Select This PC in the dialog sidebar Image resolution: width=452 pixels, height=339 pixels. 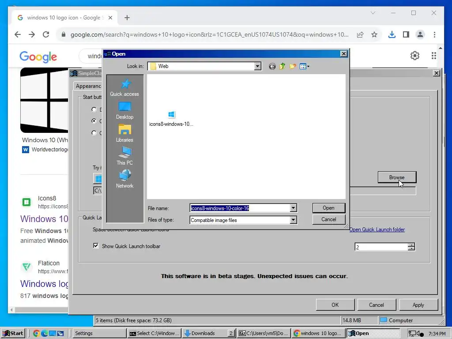[124, 156]
